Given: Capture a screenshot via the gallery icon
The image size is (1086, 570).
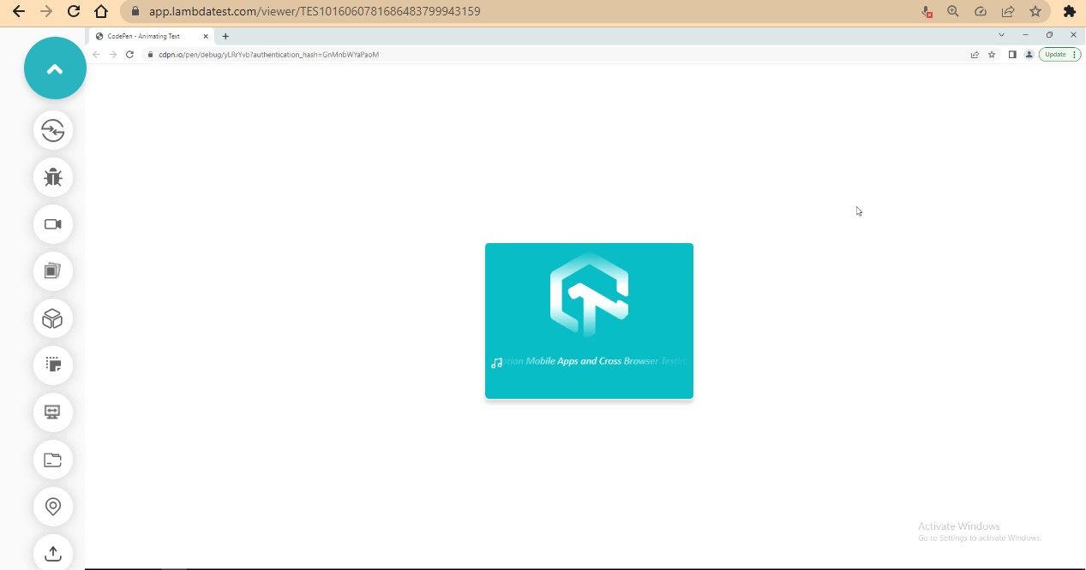Looking at the screenshot, I should (52, 271).
